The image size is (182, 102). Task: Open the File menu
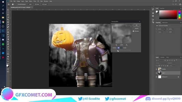11,1
